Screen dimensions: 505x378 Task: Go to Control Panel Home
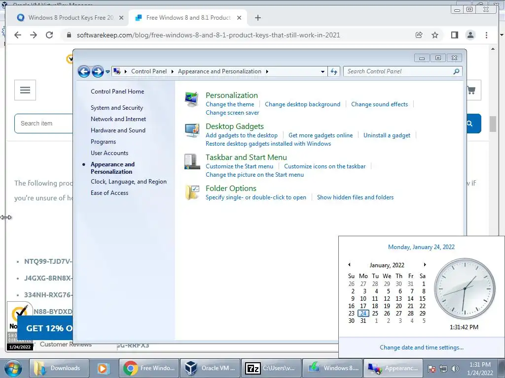(x=117, y=91)
